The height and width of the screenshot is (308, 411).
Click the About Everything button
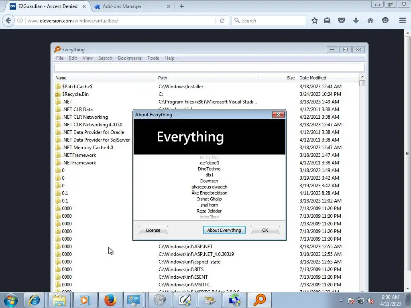point(224,230)
